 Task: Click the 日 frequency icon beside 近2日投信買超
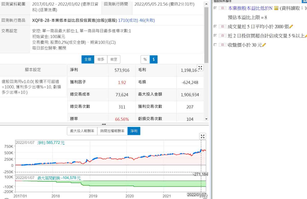[x=222, y=36]
